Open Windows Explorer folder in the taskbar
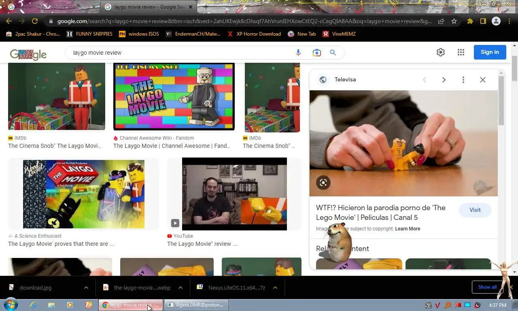 [x=51, y=305]
